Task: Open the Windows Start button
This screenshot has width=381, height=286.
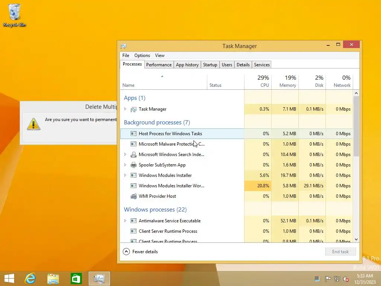Action: 9,279
